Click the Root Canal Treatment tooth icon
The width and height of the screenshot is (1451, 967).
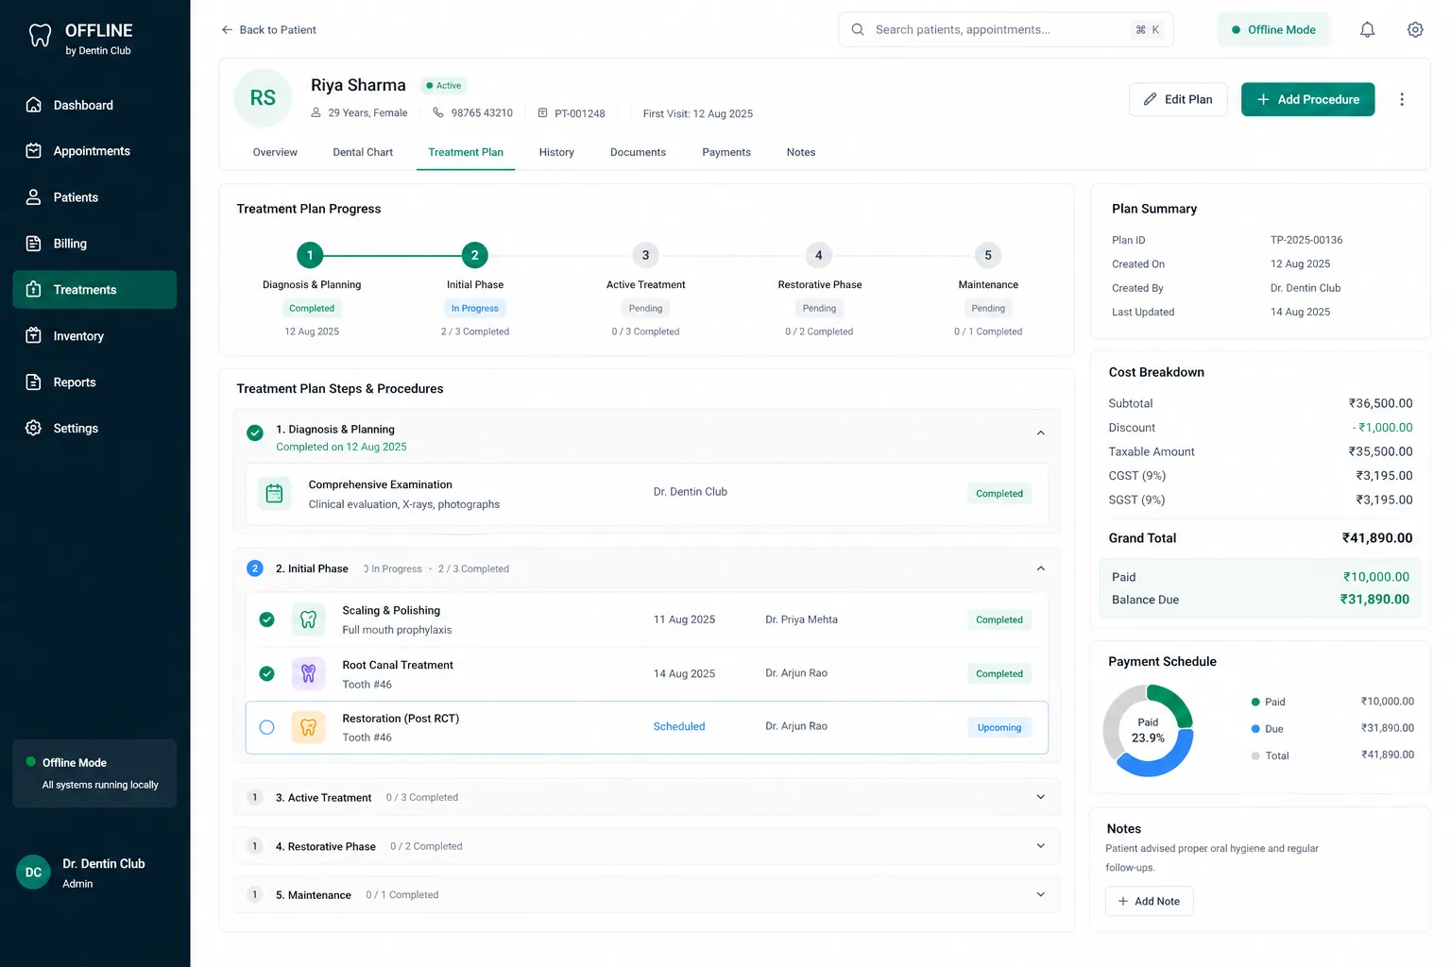308,673
